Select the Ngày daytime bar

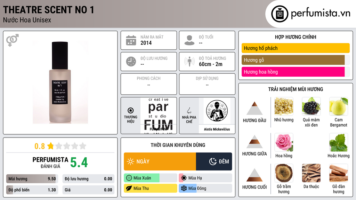(160, 161)
